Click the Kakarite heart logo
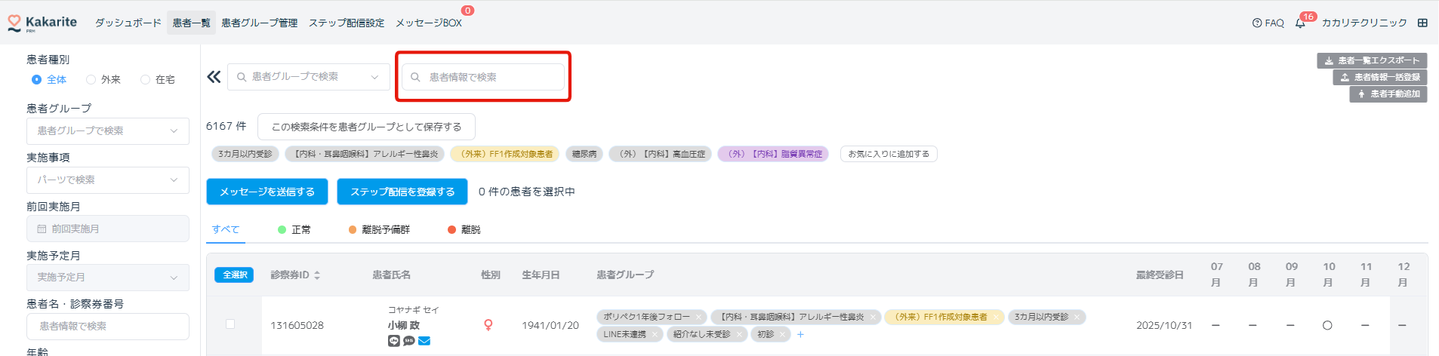1439x356 pixels. tap(14, 23)
